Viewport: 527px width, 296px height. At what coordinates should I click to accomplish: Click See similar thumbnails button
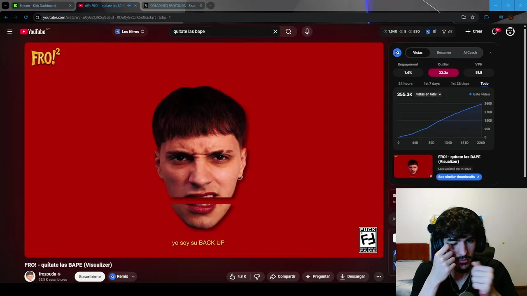click(x=459, y=177)
